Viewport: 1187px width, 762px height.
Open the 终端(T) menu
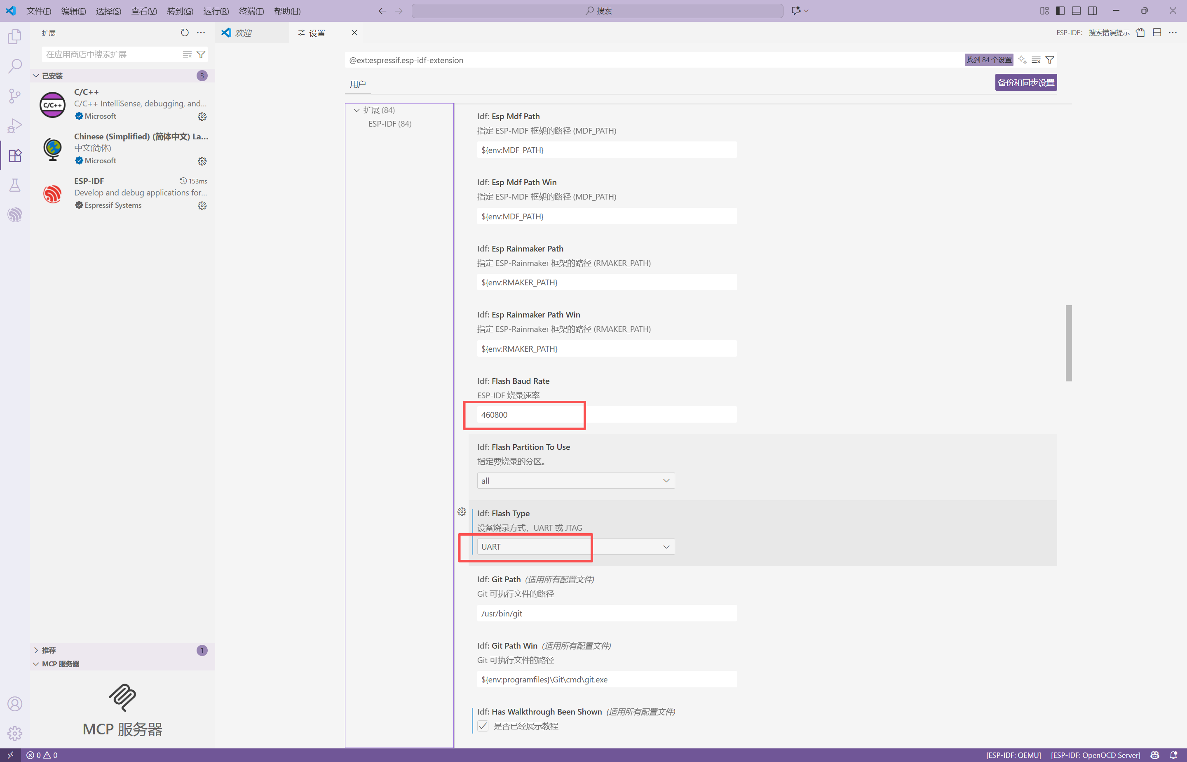251,11
